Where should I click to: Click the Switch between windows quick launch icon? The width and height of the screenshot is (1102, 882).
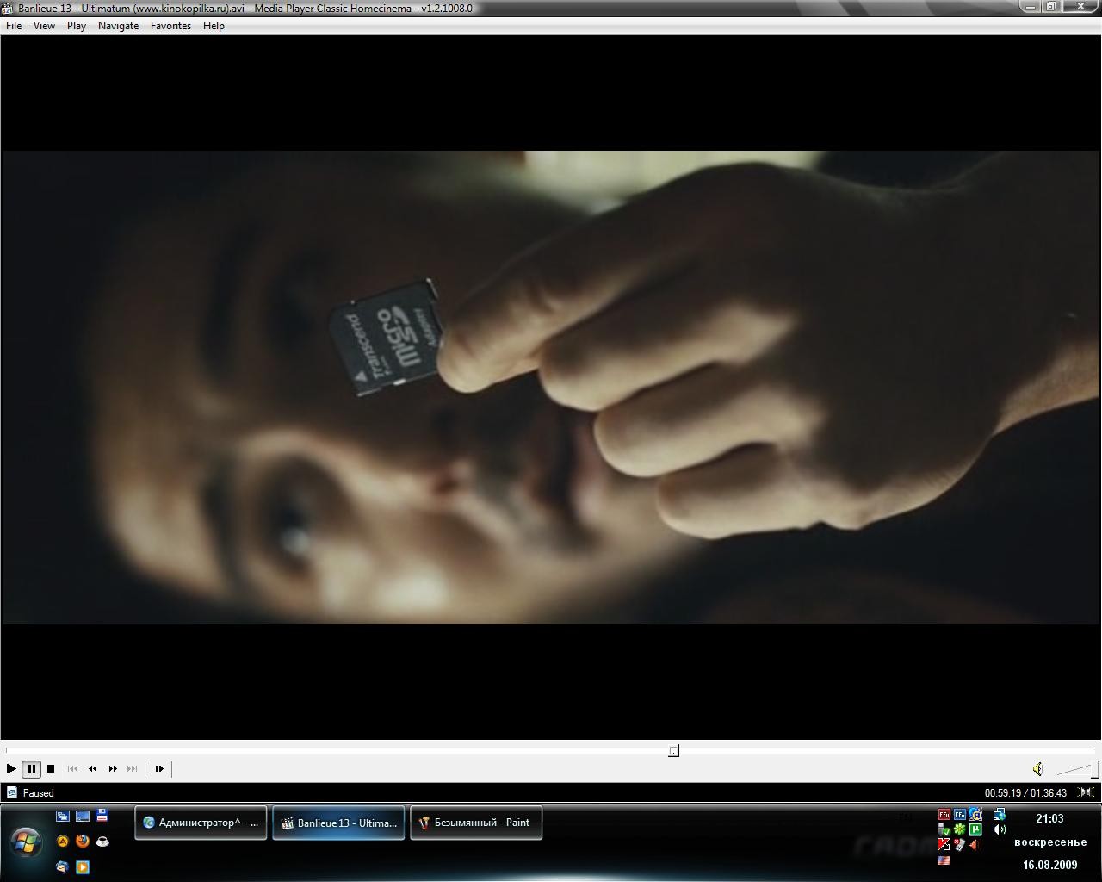tap(63, 816)
